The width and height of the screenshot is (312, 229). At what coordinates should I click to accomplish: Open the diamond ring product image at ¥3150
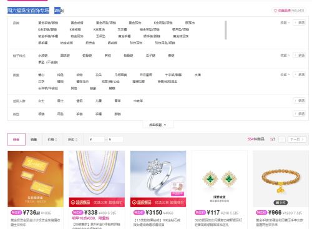pyautogui.click(x=158, y=179)
